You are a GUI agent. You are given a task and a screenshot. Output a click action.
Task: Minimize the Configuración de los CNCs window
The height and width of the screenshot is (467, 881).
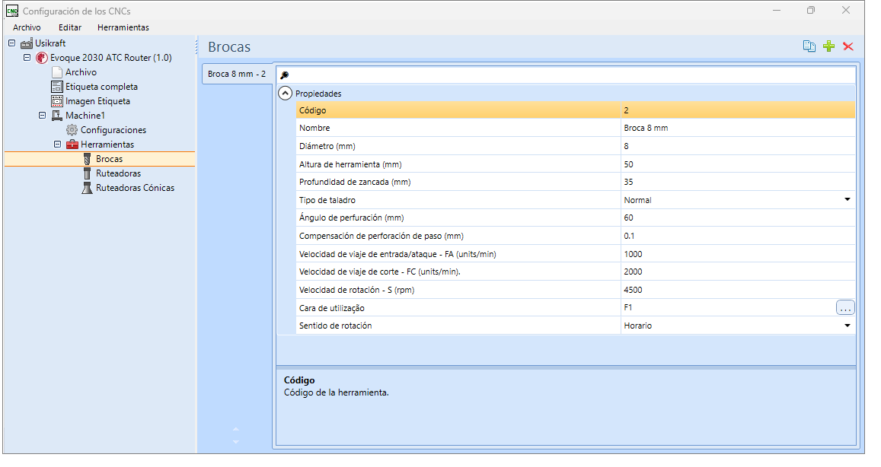tap(777, 11)
